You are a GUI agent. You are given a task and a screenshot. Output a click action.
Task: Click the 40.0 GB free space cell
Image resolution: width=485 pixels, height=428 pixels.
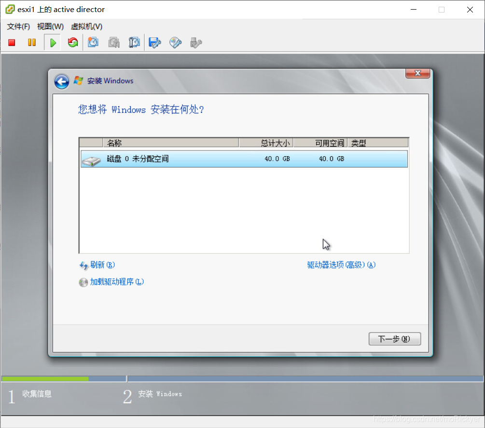tap(331, 159)
